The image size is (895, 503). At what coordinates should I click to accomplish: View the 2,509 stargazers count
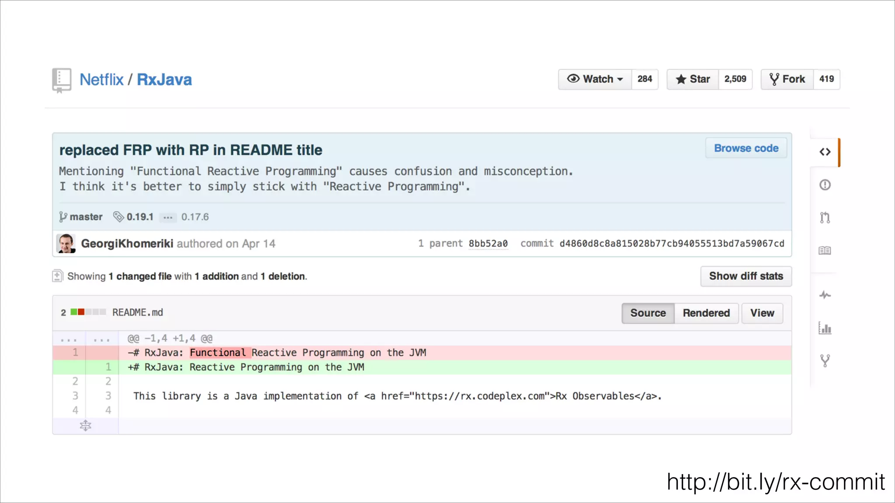point(735,79)
